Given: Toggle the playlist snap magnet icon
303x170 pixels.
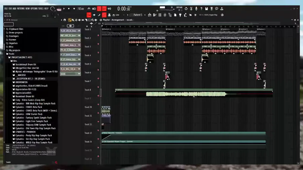Looking at the screenshot, I should click(65, 20).
